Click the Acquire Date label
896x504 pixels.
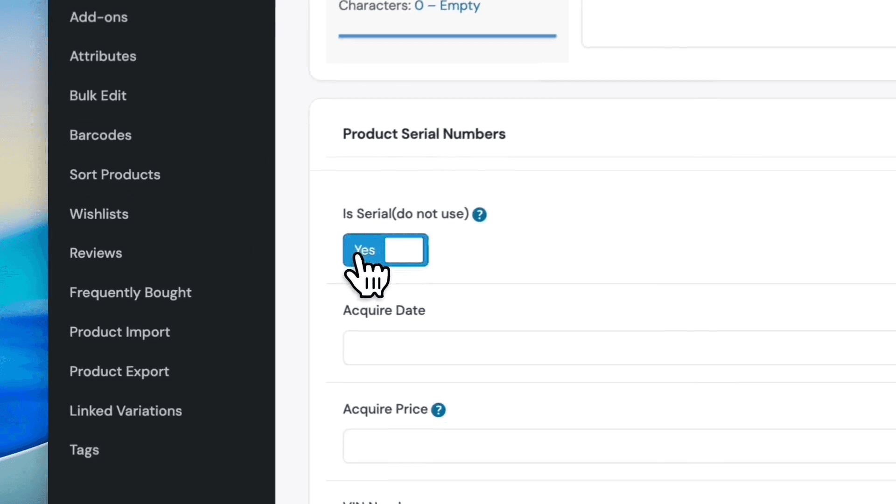pos(384,311)
